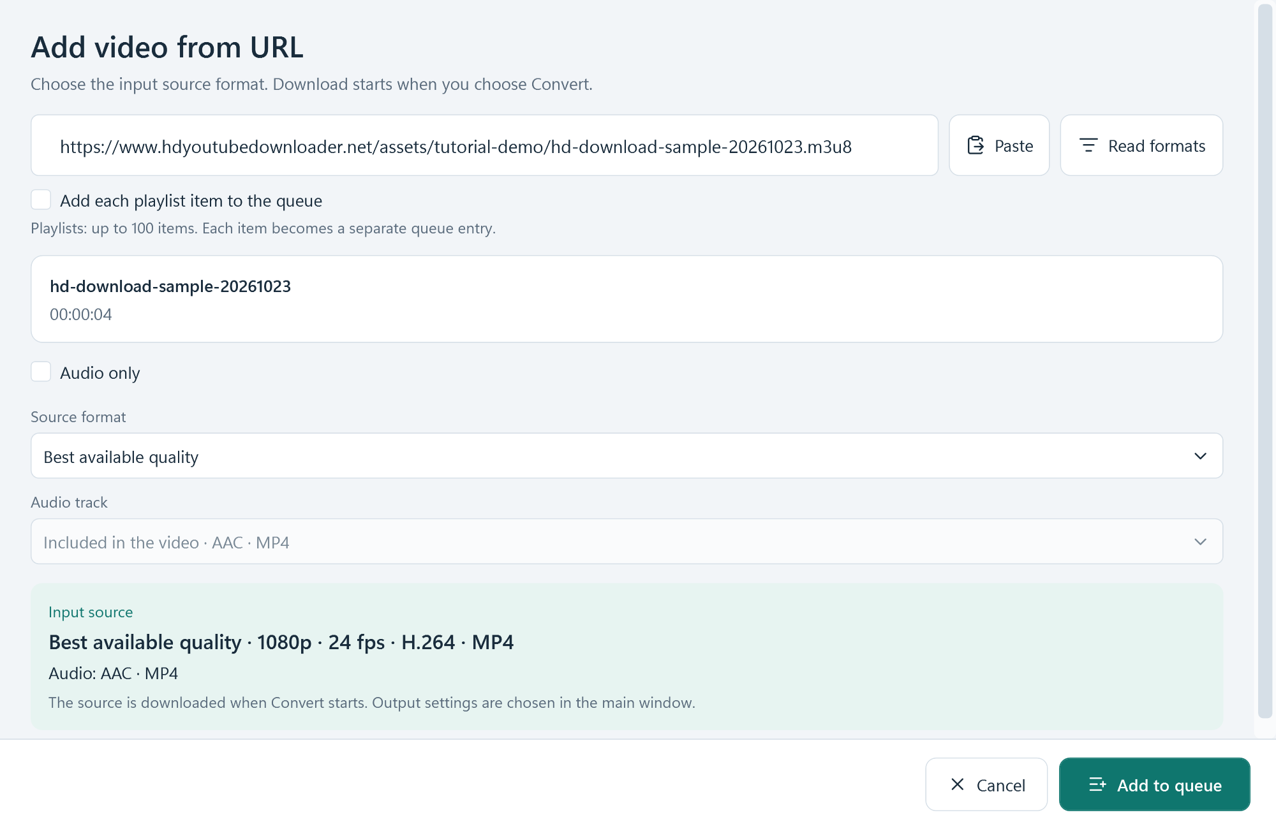The width and height of the screenshot is (1276, 829).
Task: Open the Audio track dropdown
Action: (x=627, y=541)
